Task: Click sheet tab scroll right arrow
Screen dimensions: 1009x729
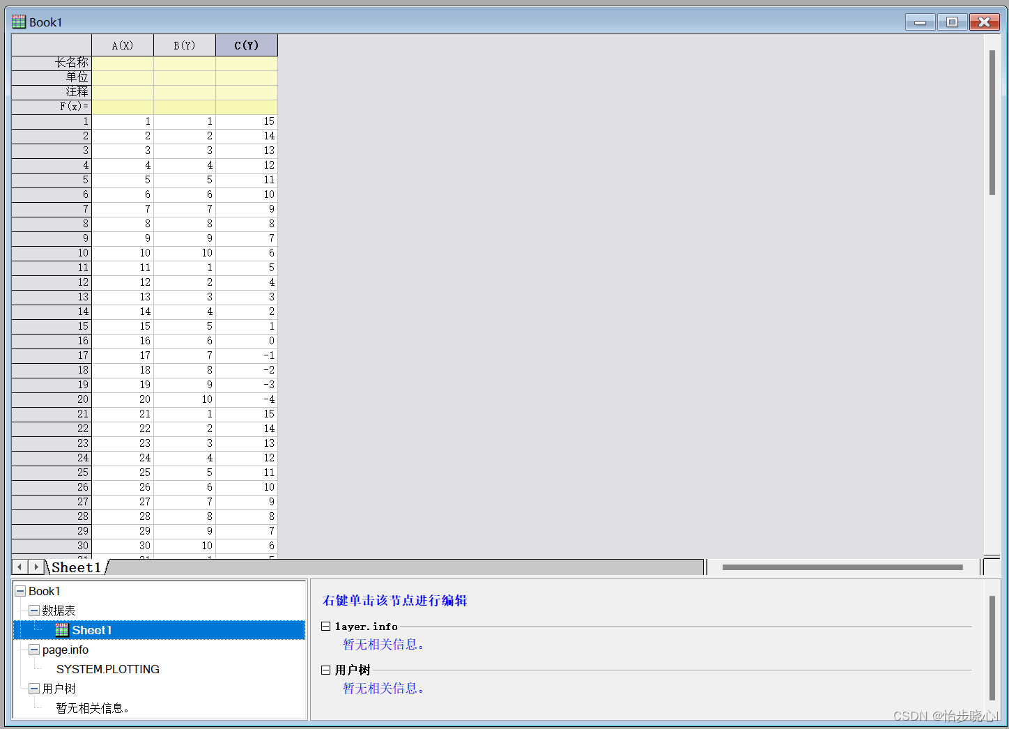Action: pos(36,567)
